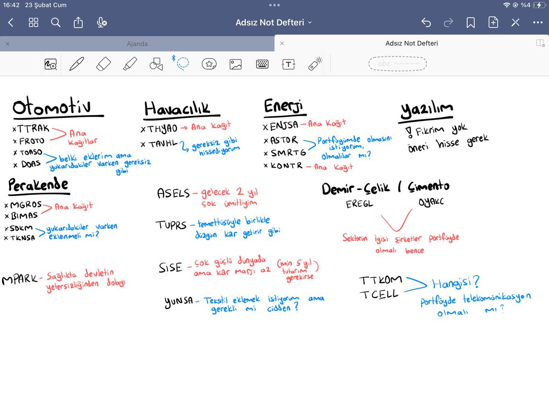This screenshot has width=549, height=412.
Task: Undo the last stroke
Action: coord(426,22)
